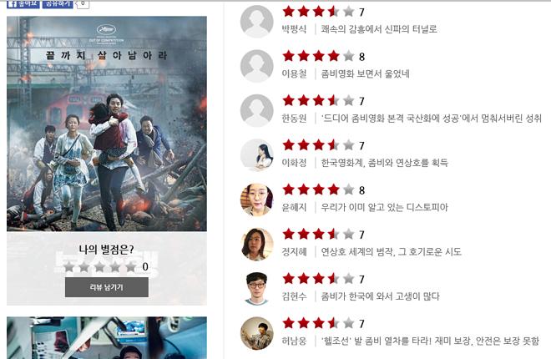The width and height of the screenshot is (551, 359).
Task: Click 이용철's default profile avatar
Action: (257, 66)
